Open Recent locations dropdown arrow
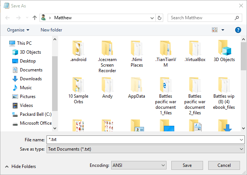Screen dimensions: 247x175 tap(27, 18)
